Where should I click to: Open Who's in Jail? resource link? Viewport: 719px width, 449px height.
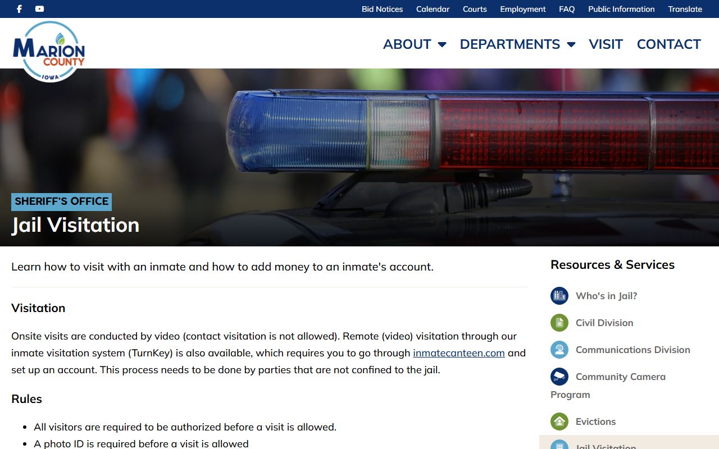(607, 296)
